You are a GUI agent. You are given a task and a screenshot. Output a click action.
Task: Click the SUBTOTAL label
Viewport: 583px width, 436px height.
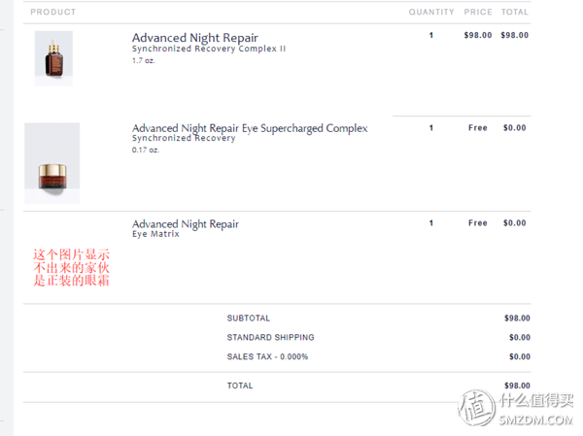click(x=249, y=319)
